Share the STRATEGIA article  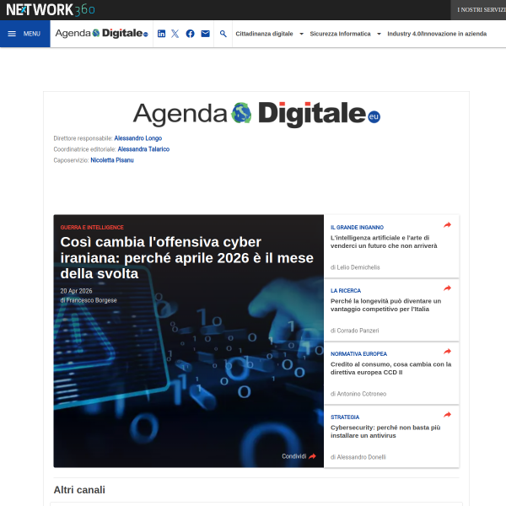[x=447, y=415]
